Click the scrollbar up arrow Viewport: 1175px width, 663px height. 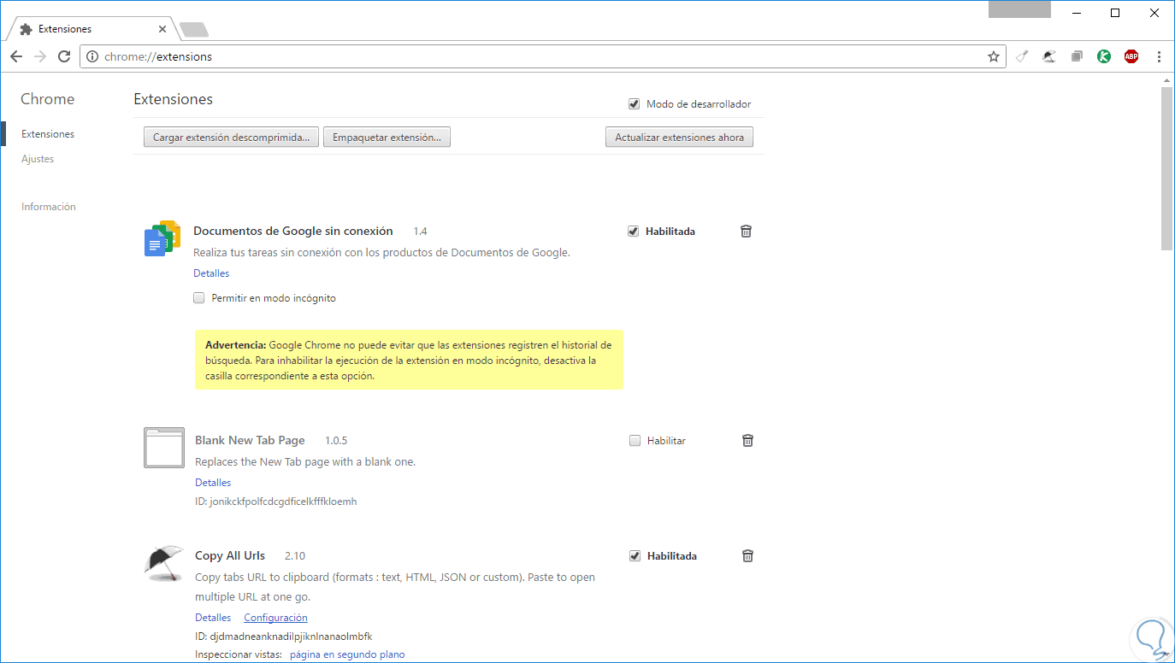click(x=1166, y=79)
